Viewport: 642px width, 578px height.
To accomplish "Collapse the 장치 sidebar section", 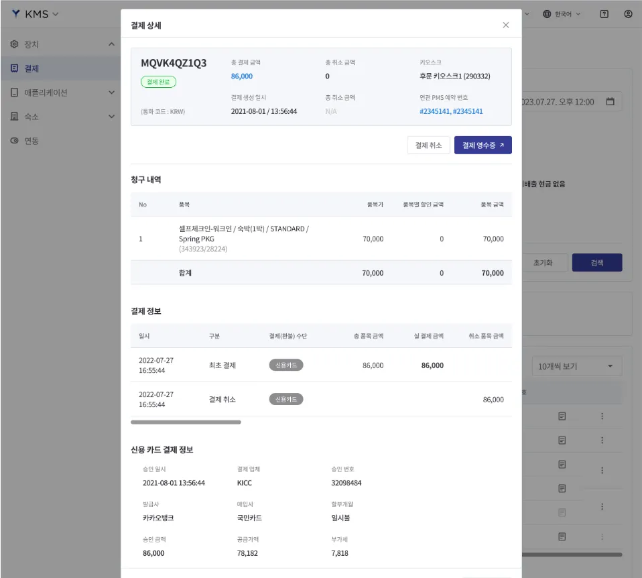I will pos(111,44).
